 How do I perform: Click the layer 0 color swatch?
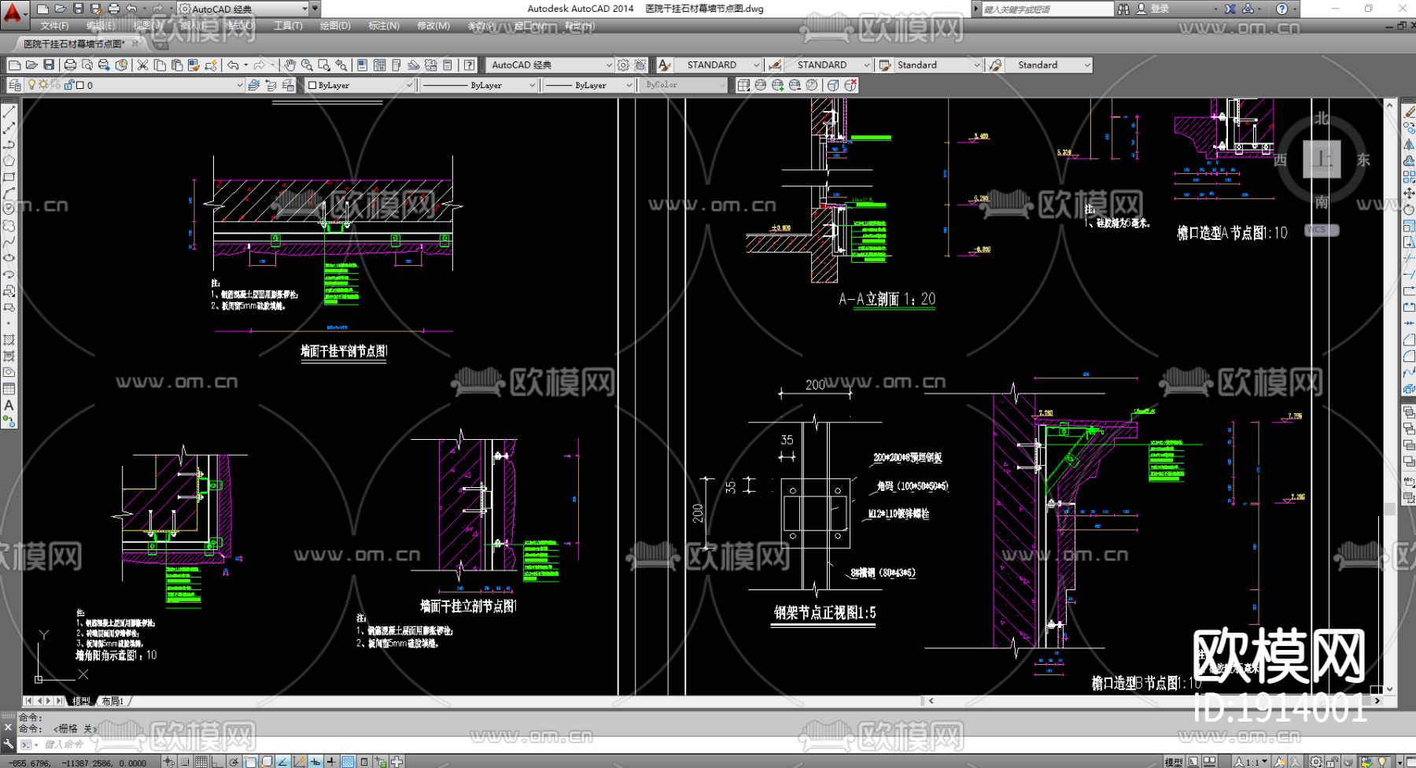pos(79,85)
